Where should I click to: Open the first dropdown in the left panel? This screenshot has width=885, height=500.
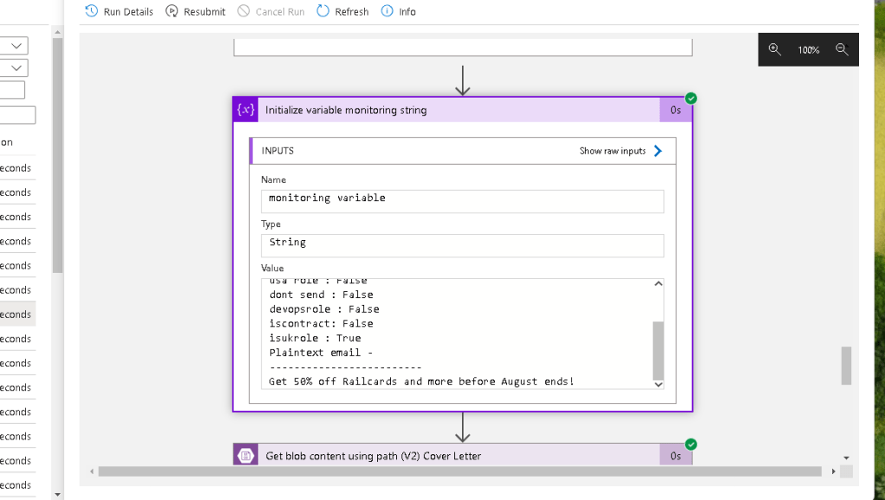click(14, 46)
